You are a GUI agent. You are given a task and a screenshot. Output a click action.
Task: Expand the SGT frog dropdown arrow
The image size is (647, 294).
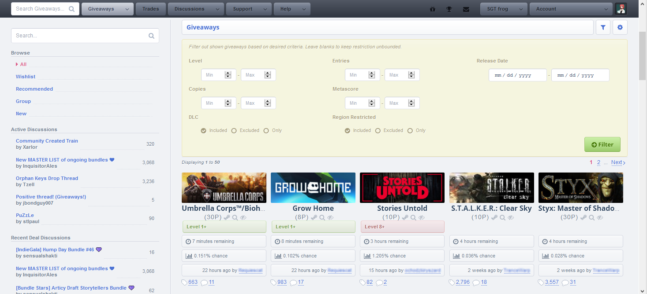(521, 9)
